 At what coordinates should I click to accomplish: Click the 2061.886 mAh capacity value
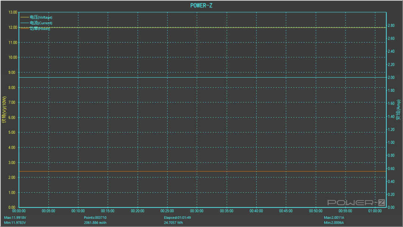(x=95, y=223)
